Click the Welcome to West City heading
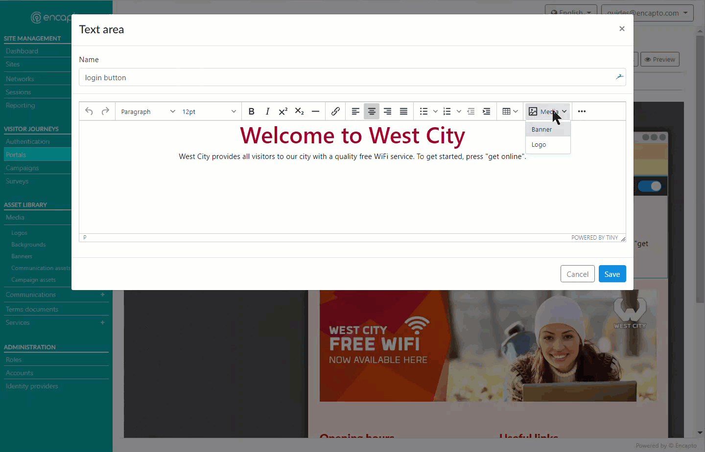705x452 pixels. 352,136
